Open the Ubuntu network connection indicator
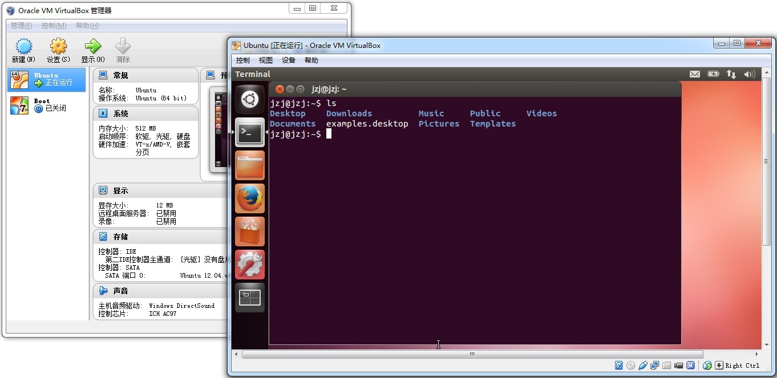Image resolution: width=777 pixels, height=378 pixels. tap(731, 74)
